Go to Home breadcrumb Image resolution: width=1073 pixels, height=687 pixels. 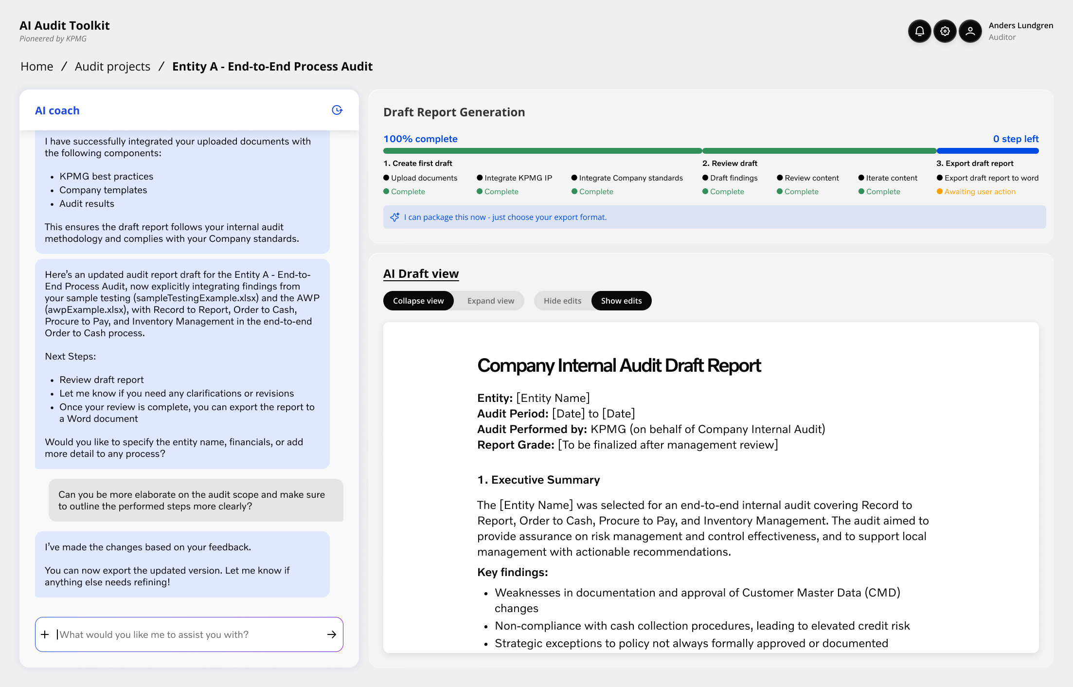pyautogui.click(x=37, y=66)
